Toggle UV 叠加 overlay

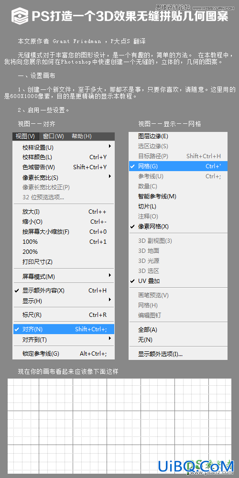click(x=178, y=281)
